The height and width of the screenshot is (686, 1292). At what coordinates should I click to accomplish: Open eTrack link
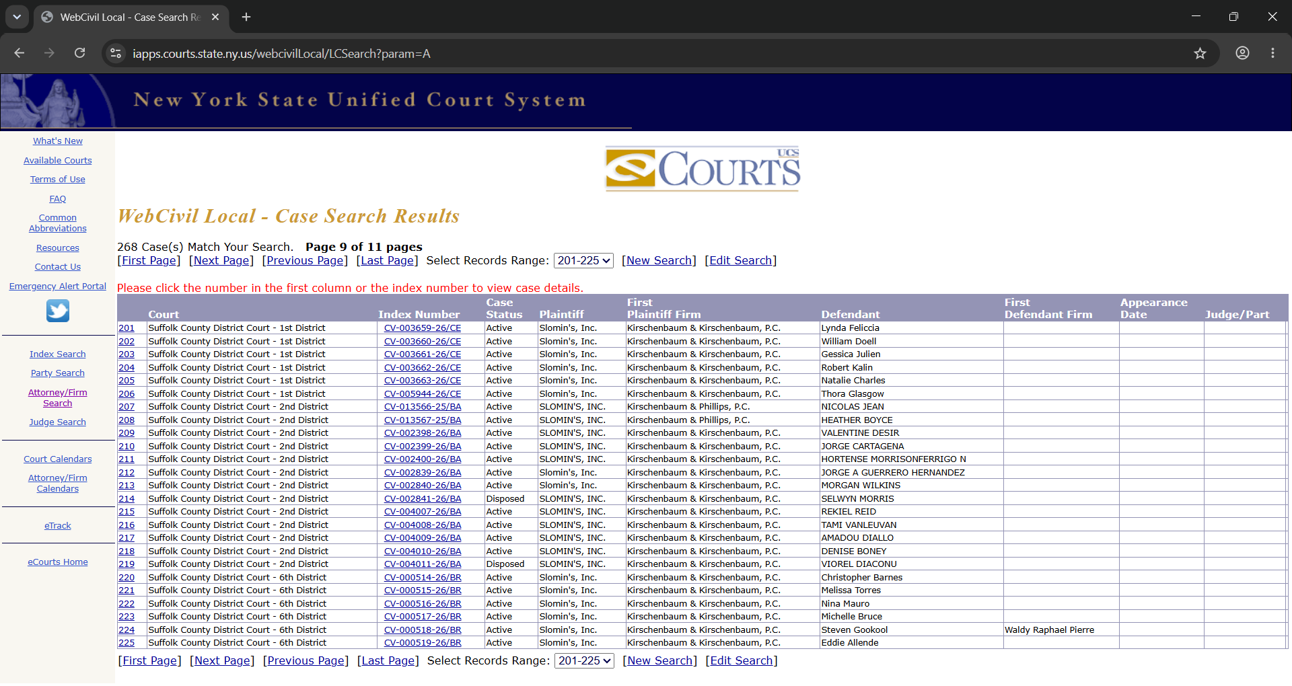58,526
